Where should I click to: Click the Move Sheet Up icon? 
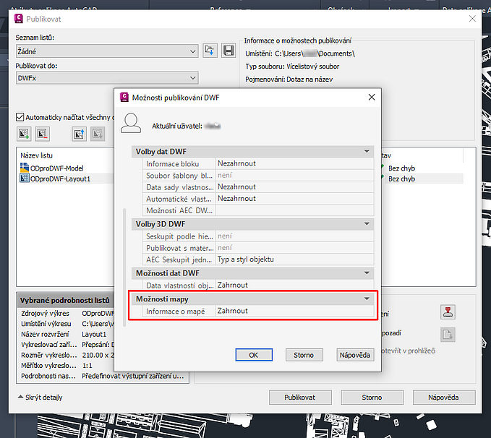coord(79,134)
